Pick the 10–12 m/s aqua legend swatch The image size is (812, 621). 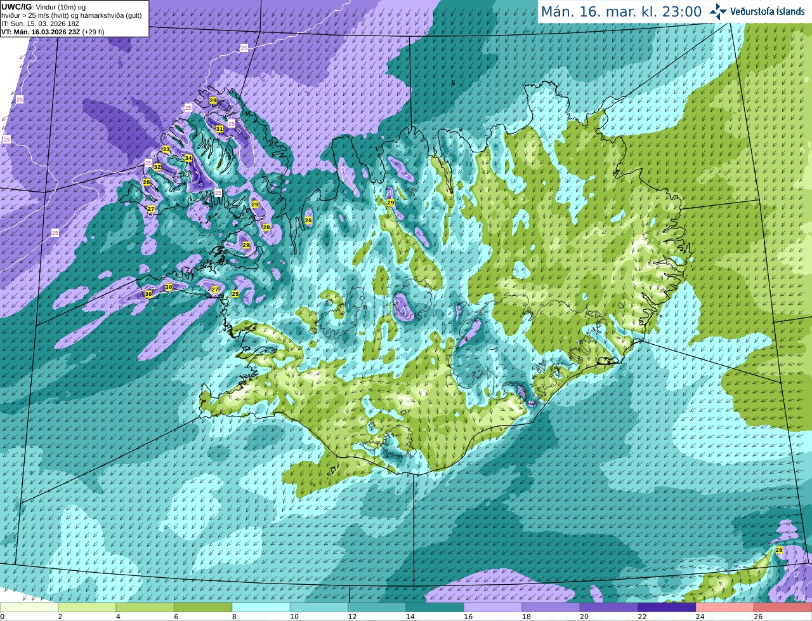coord(320,608)
